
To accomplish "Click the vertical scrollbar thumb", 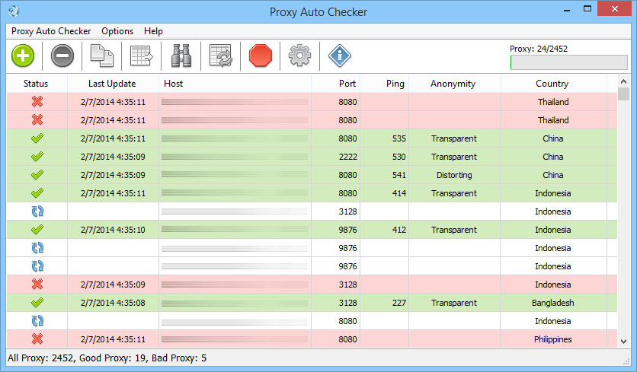I will pyautogui.click(x=623, y=94).
